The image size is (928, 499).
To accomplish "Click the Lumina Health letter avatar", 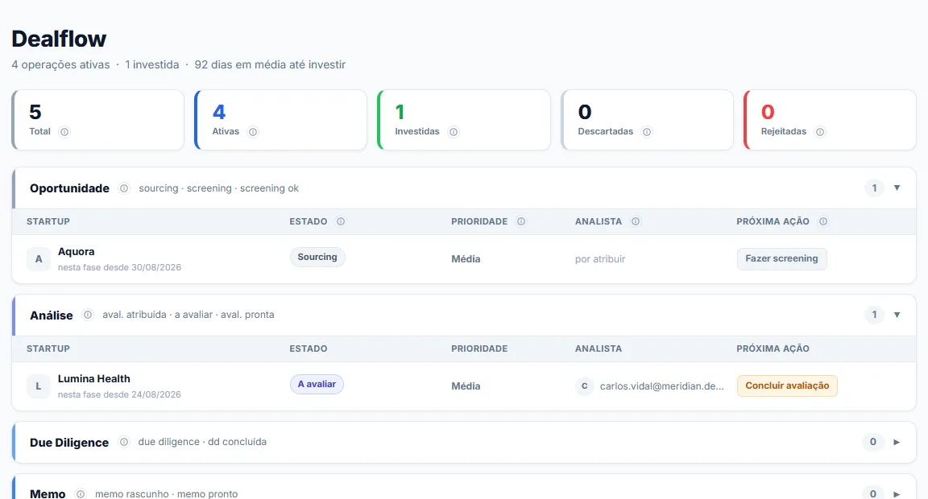I will (39, 386).
